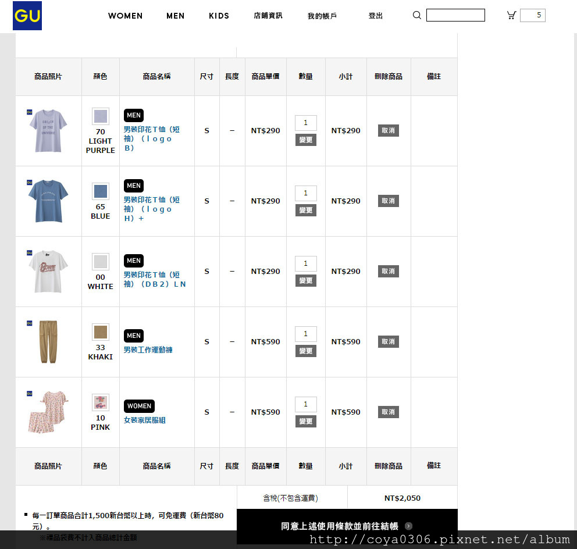This screenshot has width=577, height=549.
Task: Click the free shipping notice text
Action: pos(128,521)
